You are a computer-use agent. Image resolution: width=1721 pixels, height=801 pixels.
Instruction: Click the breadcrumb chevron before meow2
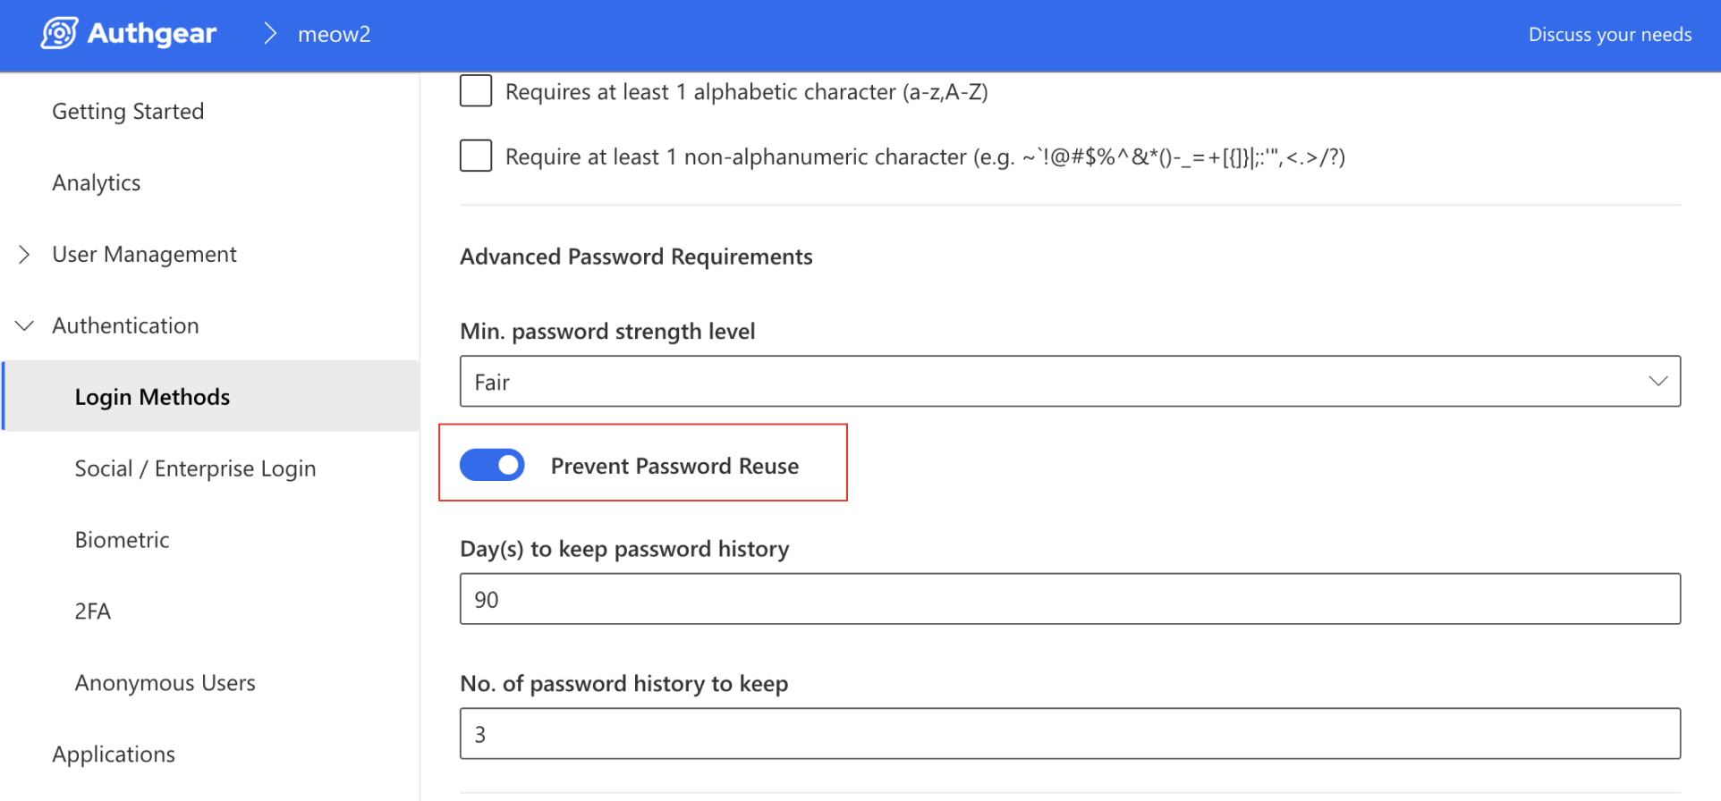pyautogui.click(x=270, y=34)
